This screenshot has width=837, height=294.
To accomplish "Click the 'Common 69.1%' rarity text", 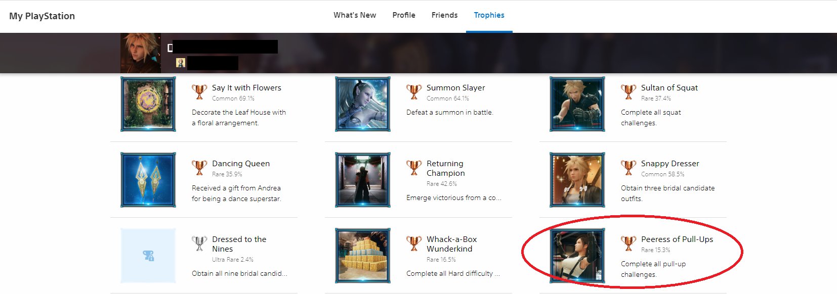I will (x=233, y=99).
